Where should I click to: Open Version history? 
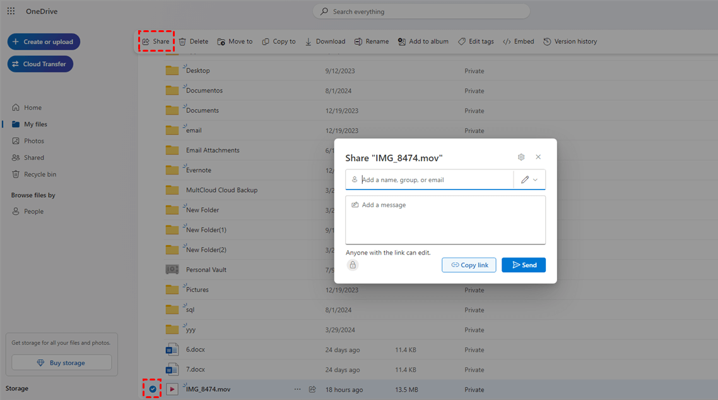pos(570,41)
